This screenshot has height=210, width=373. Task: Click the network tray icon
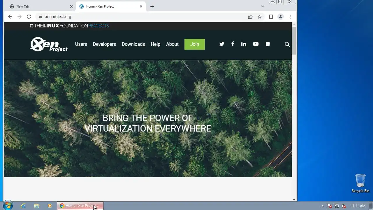[337, 206]
